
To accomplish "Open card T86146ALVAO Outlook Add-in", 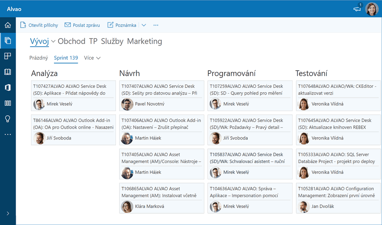I will point(73,130).
